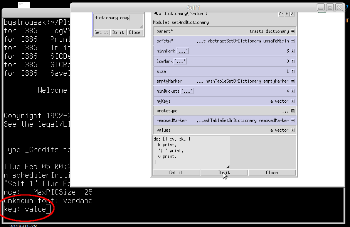Click 'key: value' output in terminal window
The height and width of the screenshot is (227, 350).
tap(25, 209)
